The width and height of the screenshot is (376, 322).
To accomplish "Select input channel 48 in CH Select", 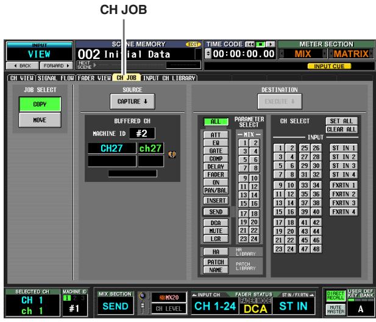I will [316, 249].
